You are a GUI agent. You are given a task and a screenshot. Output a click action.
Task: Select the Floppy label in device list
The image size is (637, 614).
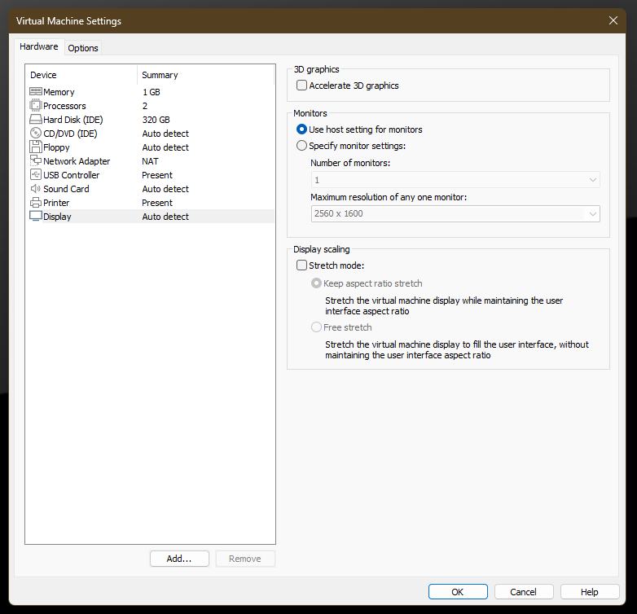(x=56, y=147)
